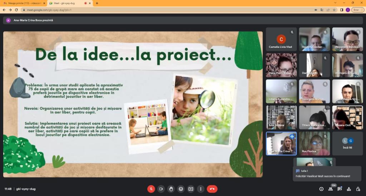Open the chat messages panel

[340, 189]
